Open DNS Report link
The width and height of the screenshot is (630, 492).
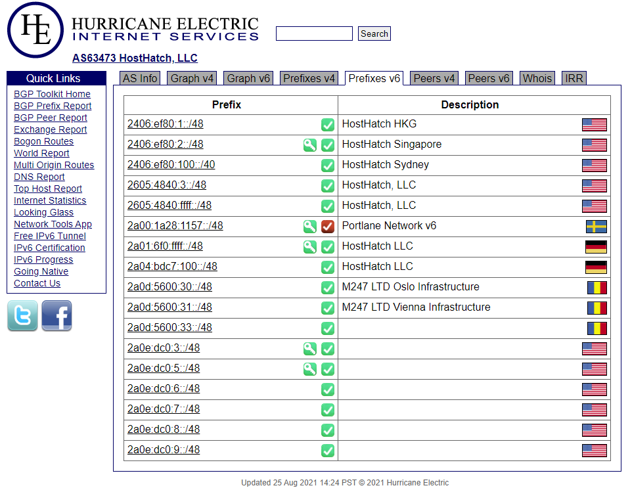[x=39, y=177]
